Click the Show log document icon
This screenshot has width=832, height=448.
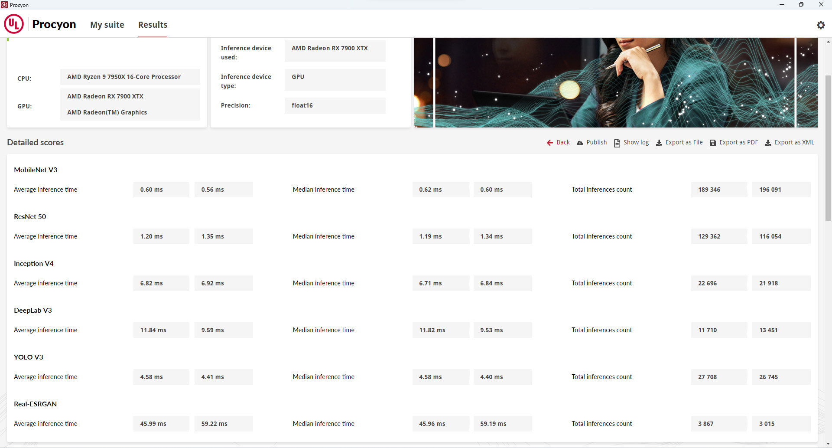click(x=617, y=143)
